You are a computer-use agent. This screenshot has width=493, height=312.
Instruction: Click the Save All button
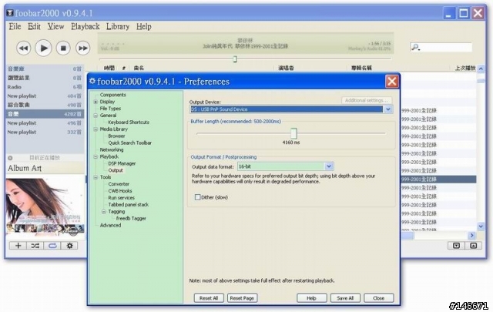(345, 298)
